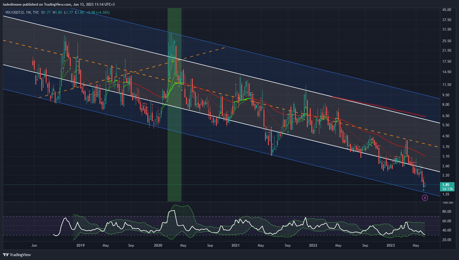
Task: Click the 2022 label on time axis
Action: click(x=313, y=245)
